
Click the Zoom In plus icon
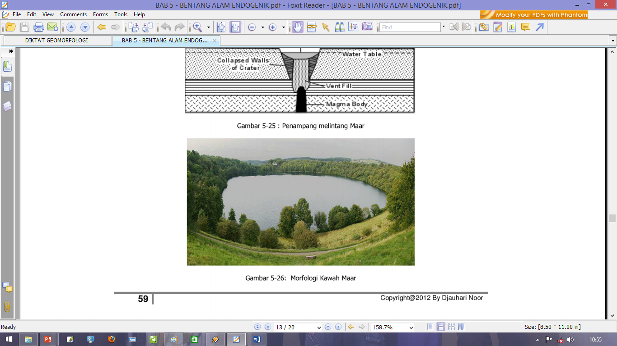(x=272, y=27)
